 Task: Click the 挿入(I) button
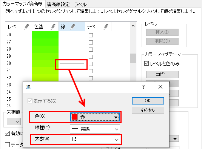[162, 32]
